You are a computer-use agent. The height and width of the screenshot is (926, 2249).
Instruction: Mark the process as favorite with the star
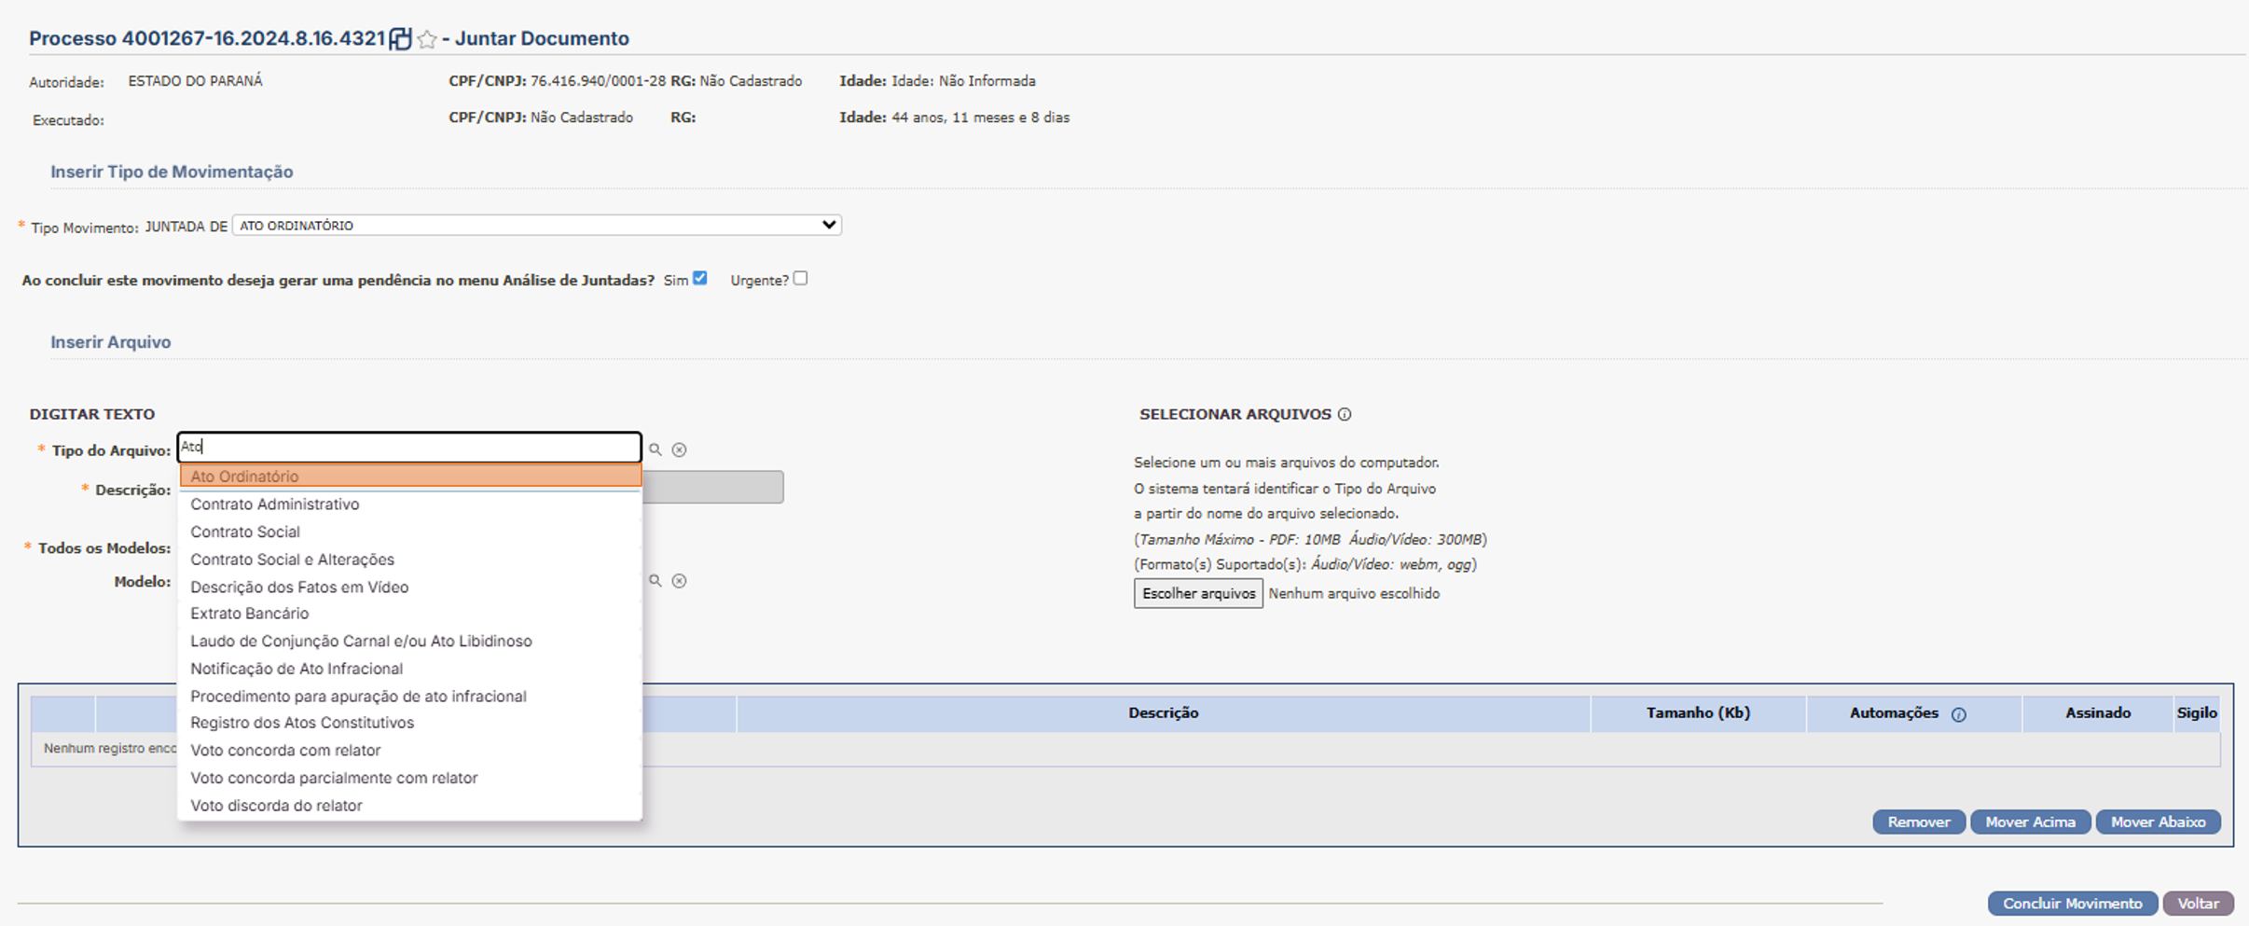[427, 39]
